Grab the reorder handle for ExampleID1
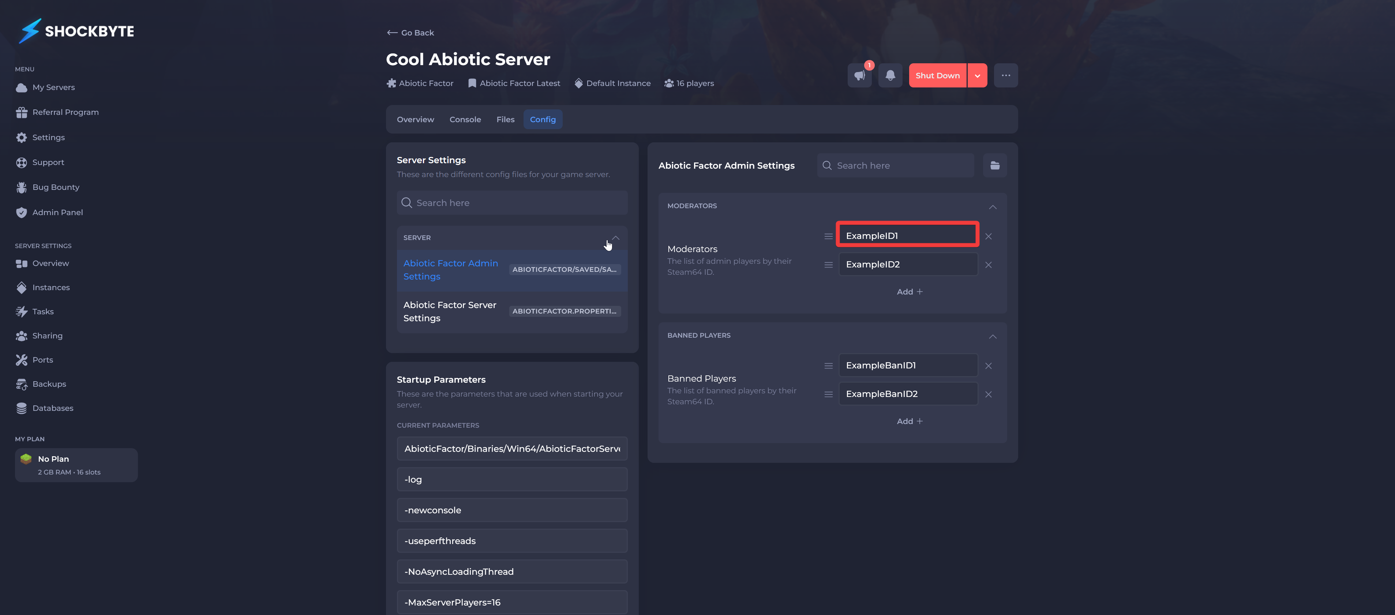 [828, 237]
